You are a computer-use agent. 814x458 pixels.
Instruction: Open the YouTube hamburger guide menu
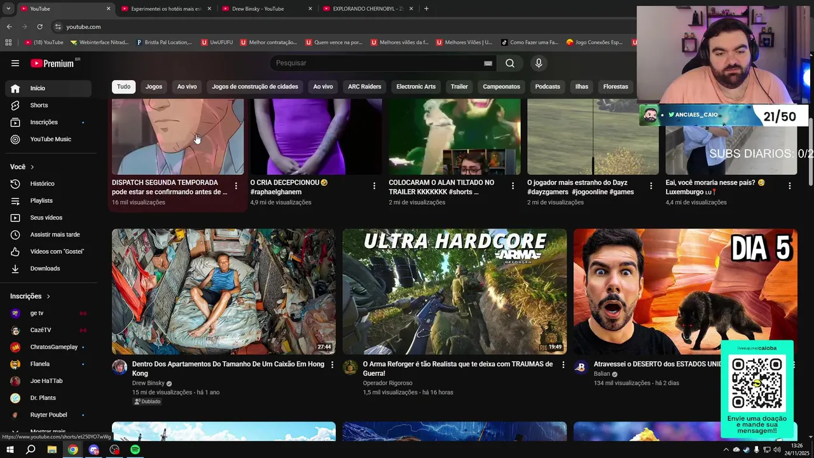(x=15, y=63)
